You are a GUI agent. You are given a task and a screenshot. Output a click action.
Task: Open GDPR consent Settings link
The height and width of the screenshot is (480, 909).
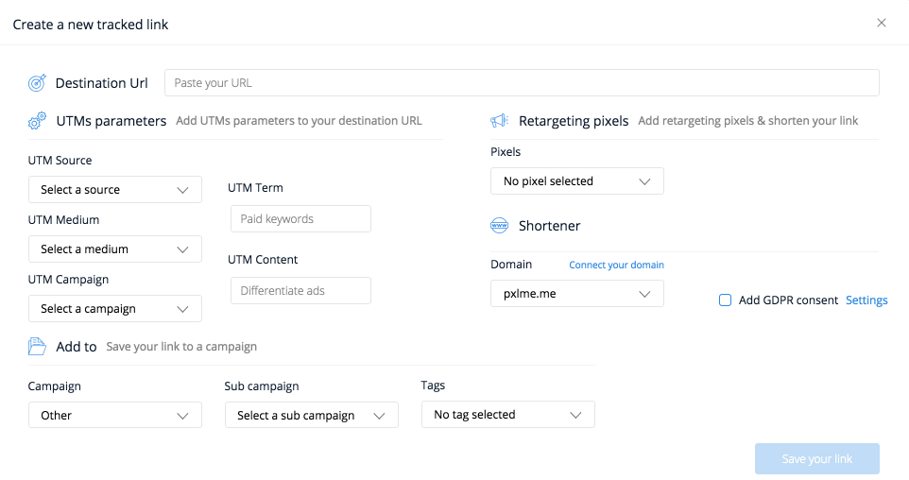[x=866, y=300]
